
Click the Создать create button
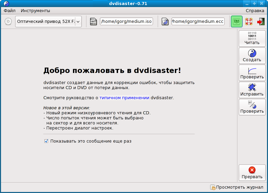[x=252, y=56]
